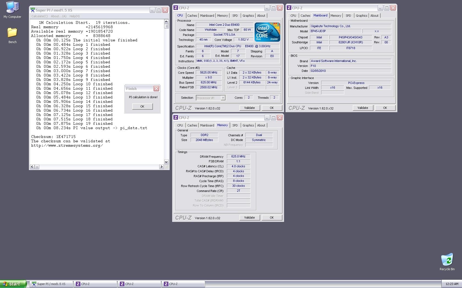Image resolution: width=462 pixels, height=288 pixels.
Task: Select Memory tab in Mainboard window
Action: 336,16
